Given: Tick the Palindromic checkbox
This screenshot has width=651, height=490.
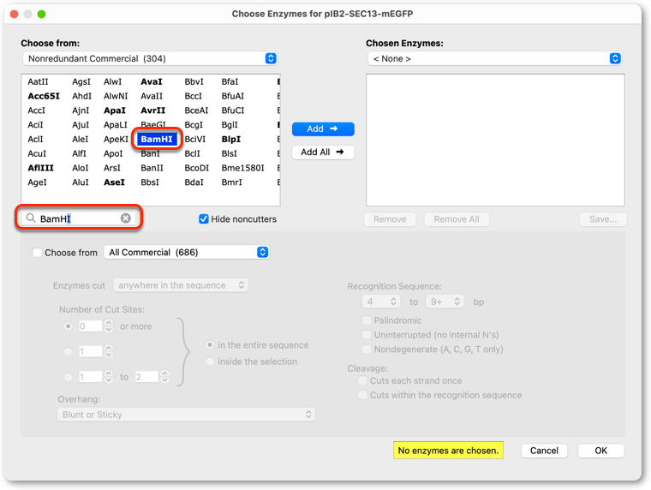Looking at the screenshot, I should (367, 320).
